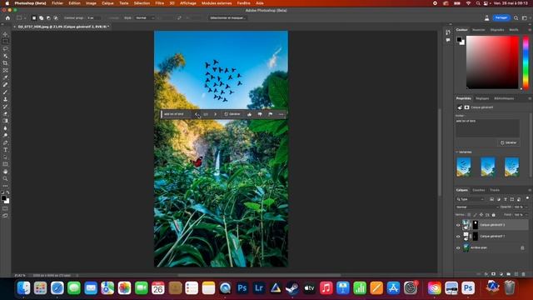Screen dimensions: 533x300
Task: Click thumbs up on generative result
Action: [250, 114]
